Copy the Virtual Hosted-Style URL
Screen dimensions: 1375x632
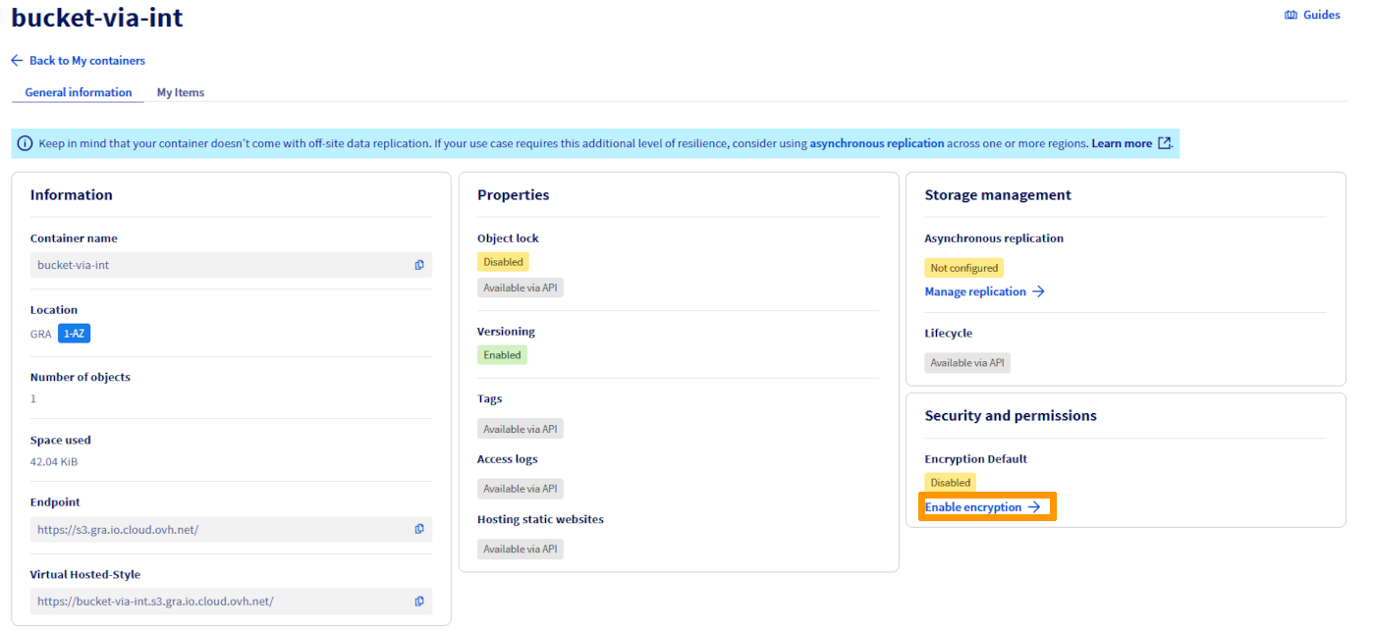[419, 601]
